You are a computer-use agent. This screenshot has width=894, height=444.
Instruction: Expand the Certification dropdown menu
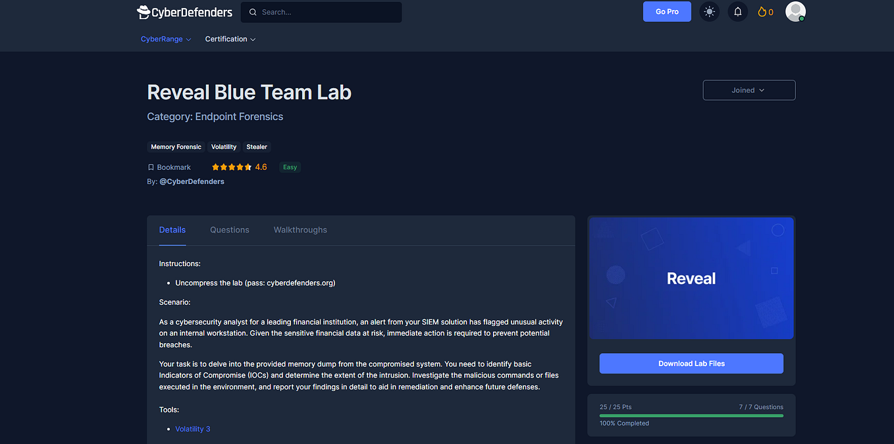230,39
